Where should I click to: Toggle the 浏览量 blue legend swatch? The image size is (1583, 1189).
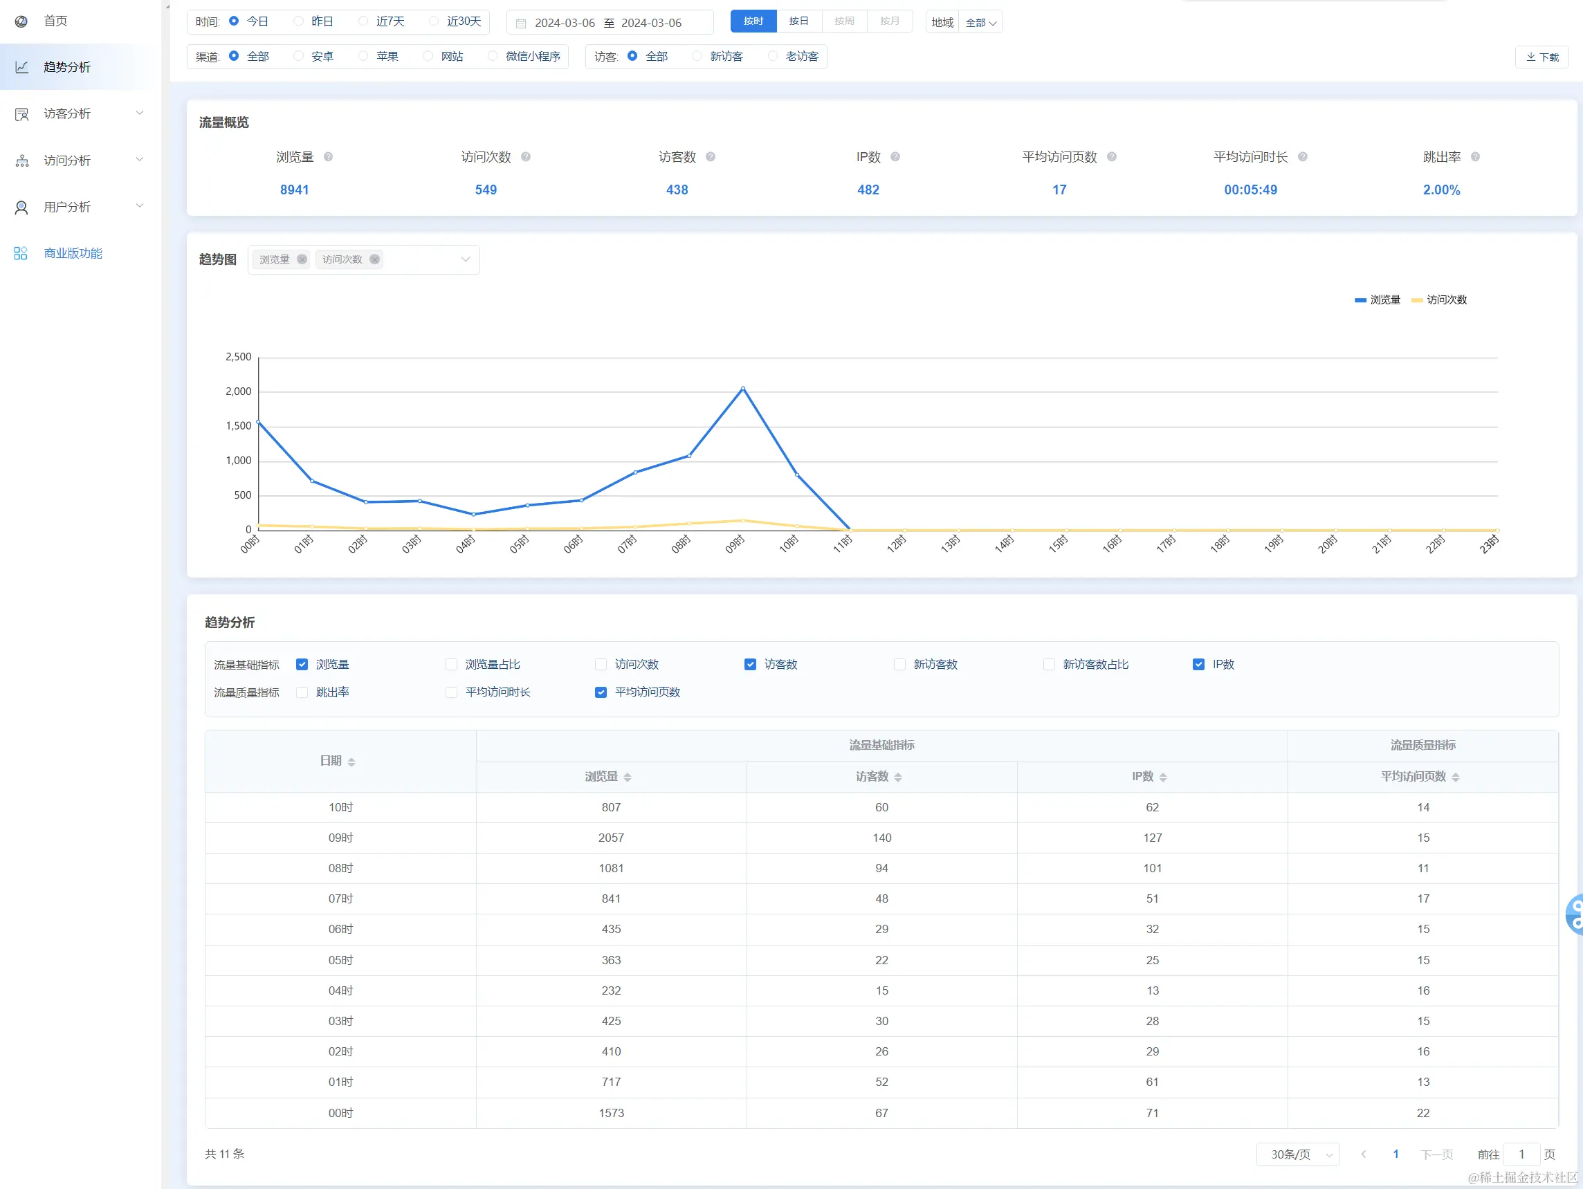tap(1360, 300)
